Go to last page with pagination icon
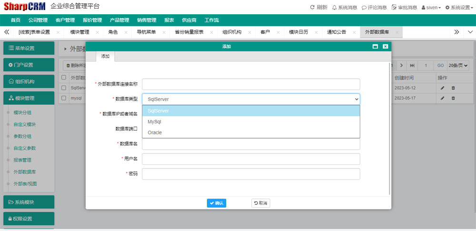The image size is (476, 231). click(412, 65)
